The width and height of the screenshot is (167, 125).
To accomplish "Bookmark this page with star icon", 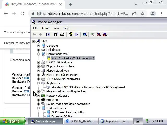I will coord(142,14).
